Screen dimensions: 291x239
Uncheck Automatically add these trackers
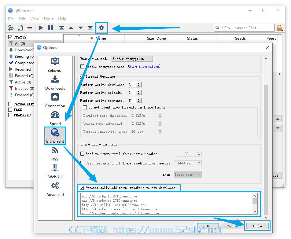click(82, 188)
